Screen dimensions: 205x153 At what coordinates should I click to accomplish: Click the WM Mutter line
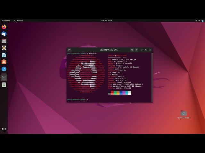tap(113, 75)
